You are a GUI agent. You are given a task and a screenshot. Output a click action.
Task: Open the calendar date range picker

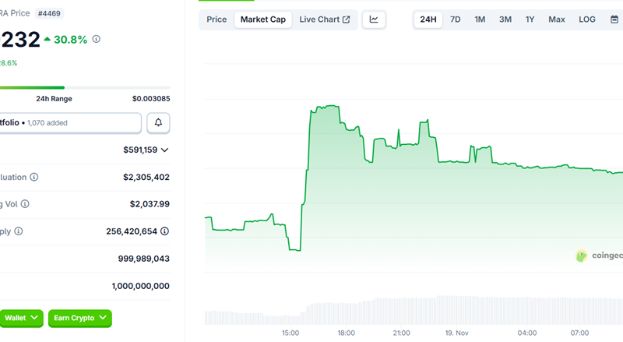tap(614, 19)
